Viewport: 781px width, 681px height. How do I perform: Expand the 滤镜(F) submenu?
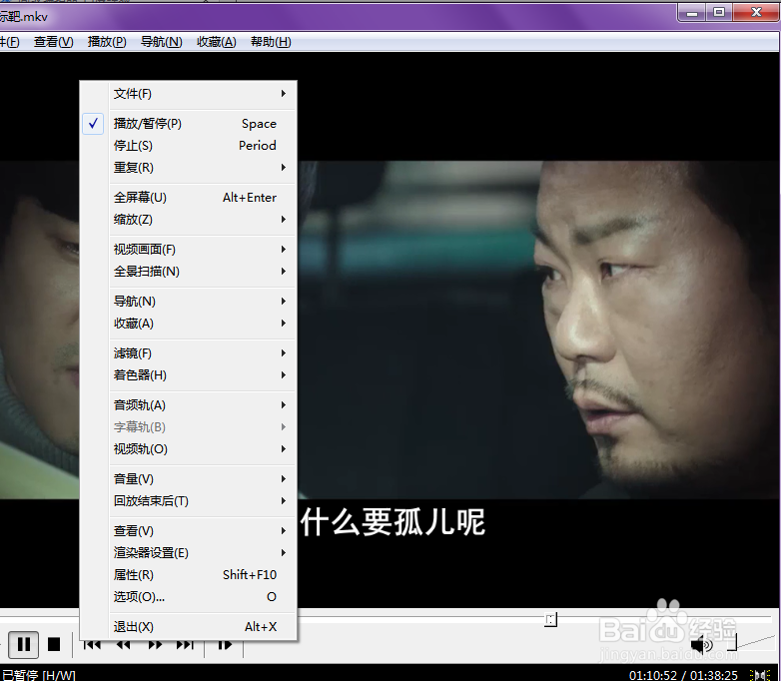coord(189,353)
